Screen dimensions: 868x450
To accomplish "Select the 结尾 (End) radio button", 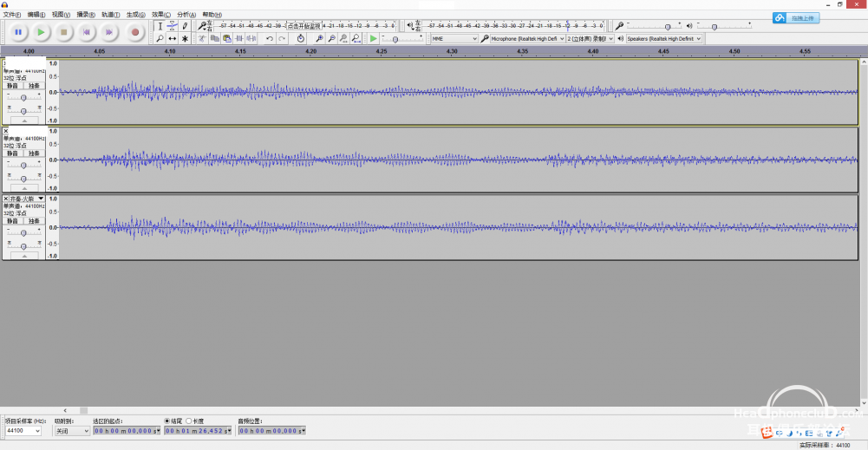I will [x=167, y=421].
